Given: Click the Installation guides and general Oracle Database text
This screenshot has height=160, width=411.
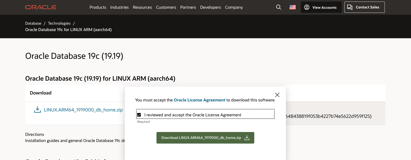Looking at the screenshot, I should [x=75, y=140].
